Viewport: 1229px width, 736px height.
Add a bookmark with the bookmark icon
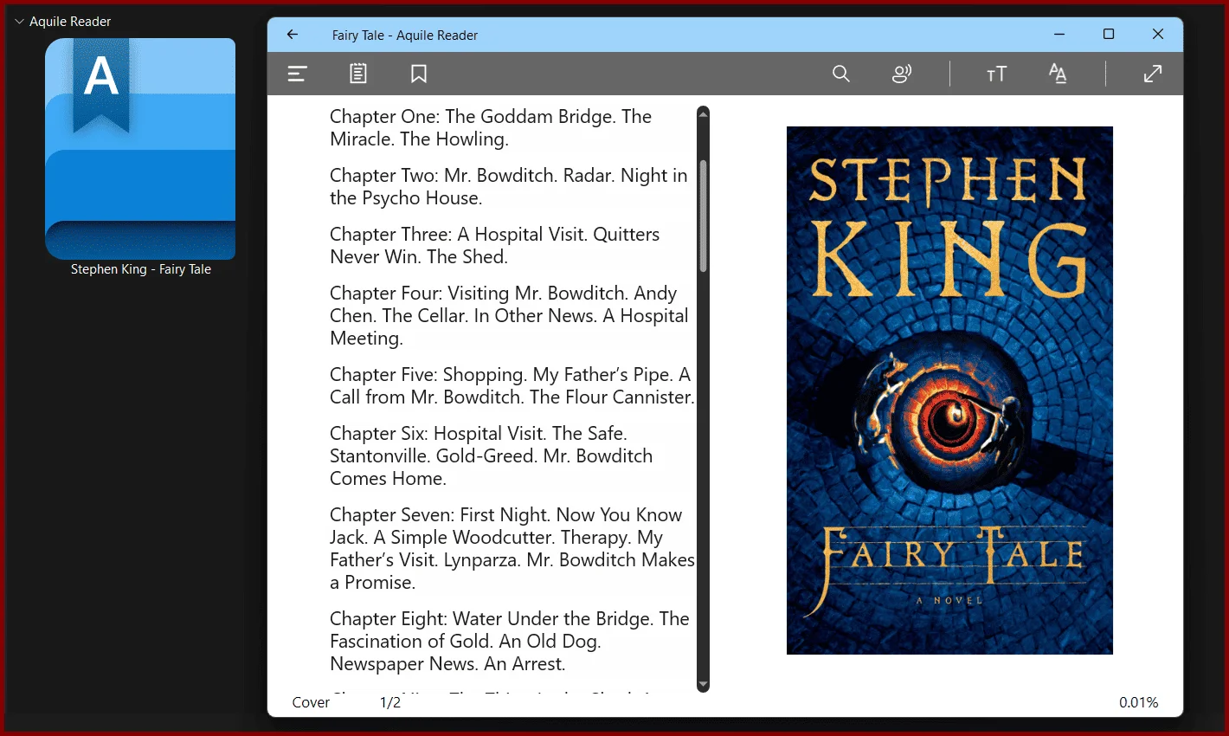click(419, 74)
